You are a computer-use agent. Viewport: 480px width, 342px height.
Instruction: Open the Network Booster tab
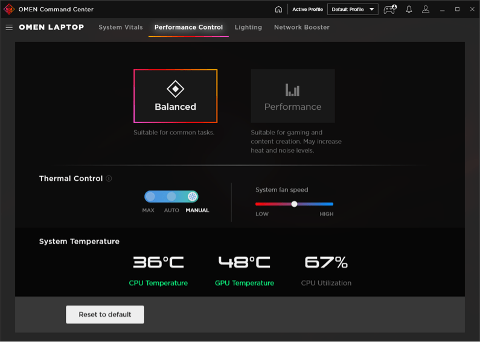tap(301, 27)
